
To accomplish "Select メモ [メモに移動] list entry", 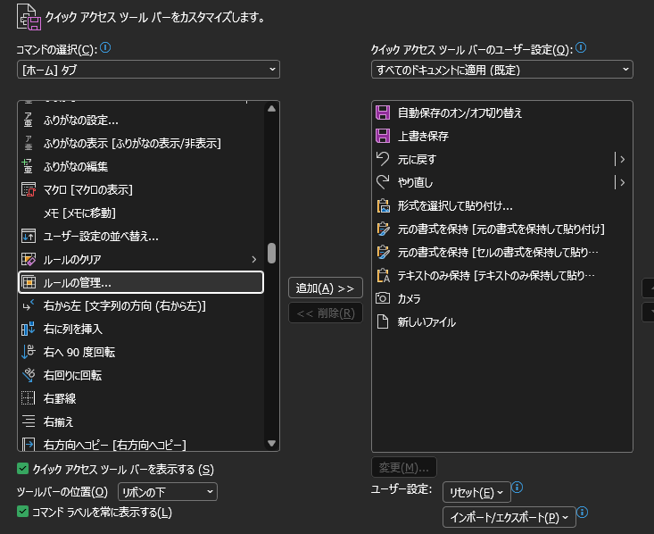I will [79, 213].
